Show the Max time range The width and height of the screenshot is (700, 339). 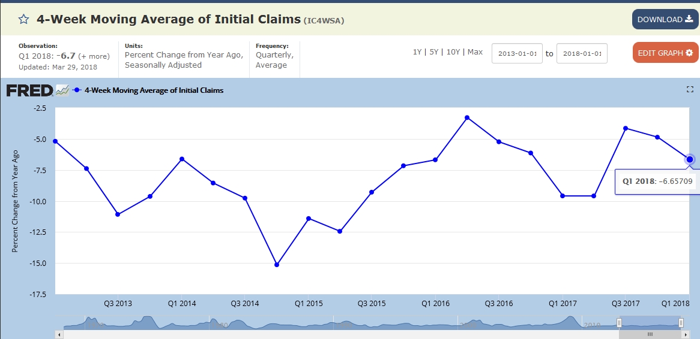pyautogui.click(x=475, y=52)
